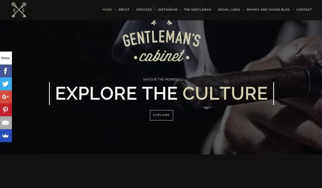Share page on Google Plus
Screen dimensions: 322x188
6,97
